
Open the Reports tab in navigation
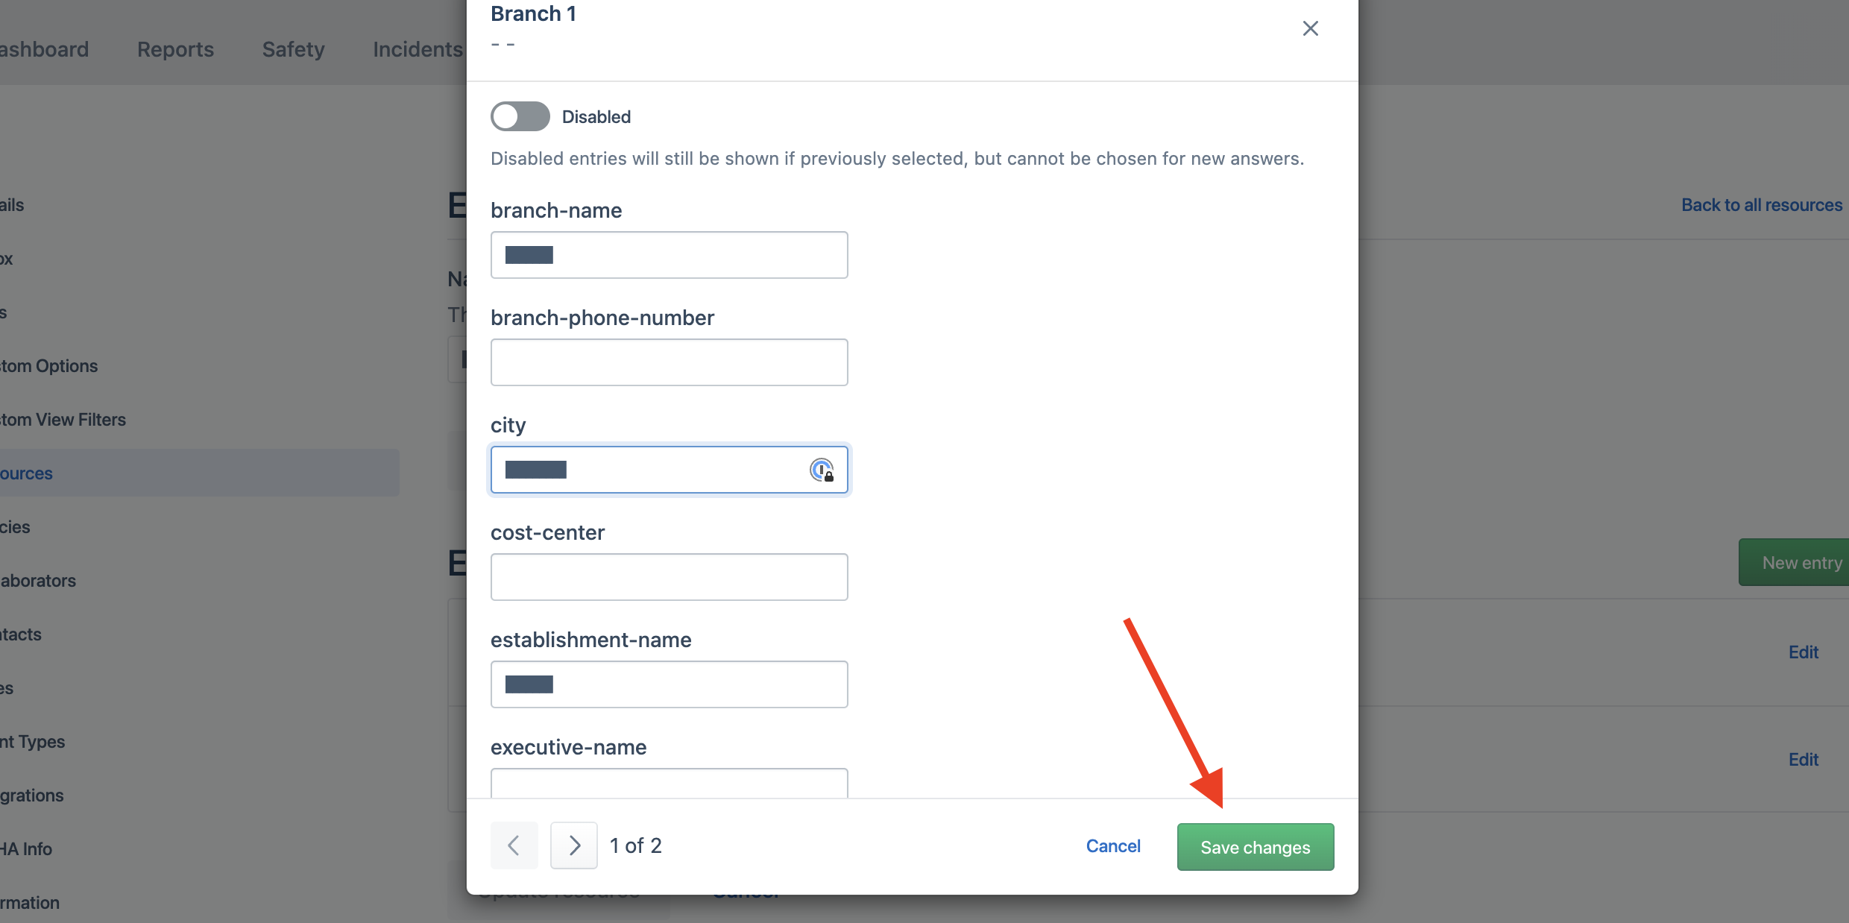tap(175, 49)
